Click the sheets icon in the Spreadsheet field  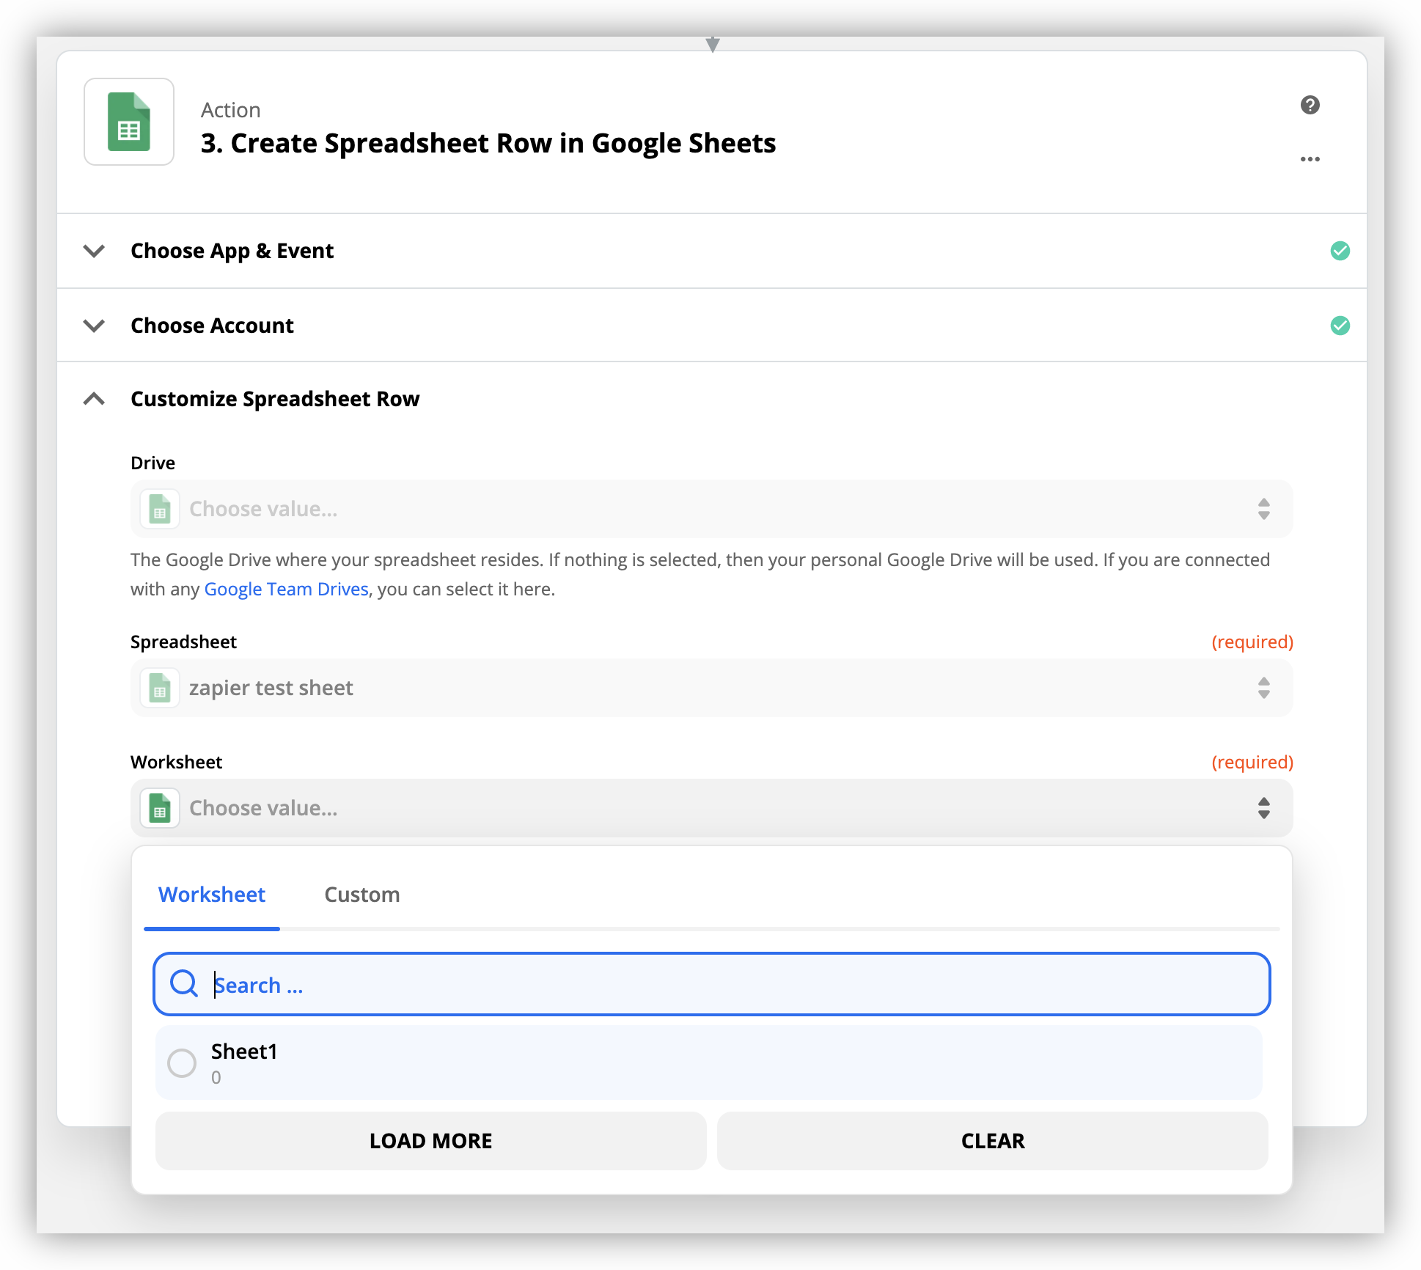click(160, 688)
